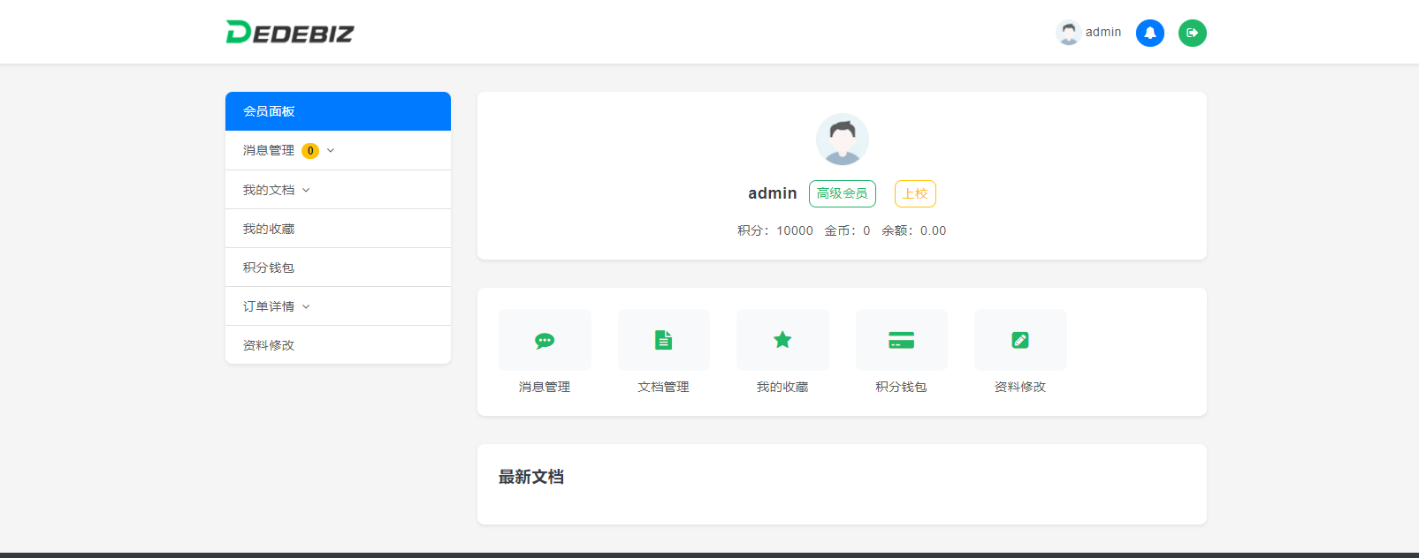
Task: Open 我的收藏 in the sidebar
Action: tap(269, 229)
